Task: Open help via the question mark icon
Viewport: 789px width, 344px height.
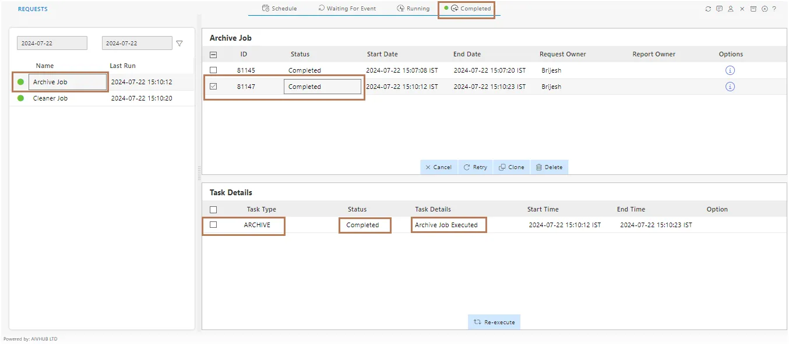Action: click(774, 9)
